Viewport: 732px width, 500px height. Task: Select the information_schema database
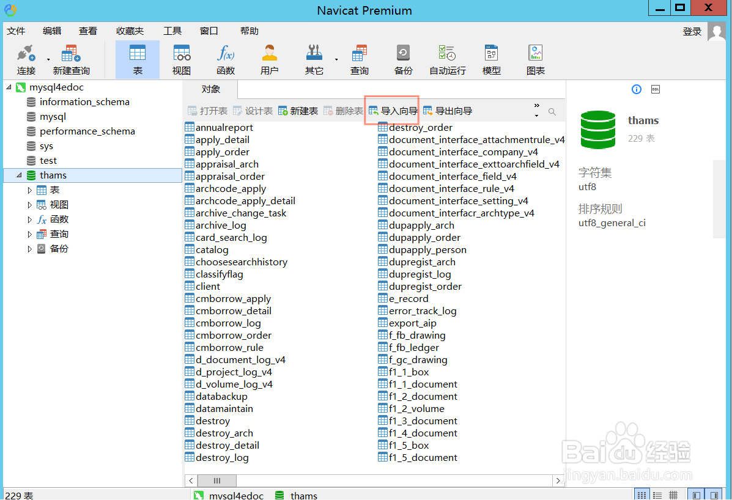84,101
